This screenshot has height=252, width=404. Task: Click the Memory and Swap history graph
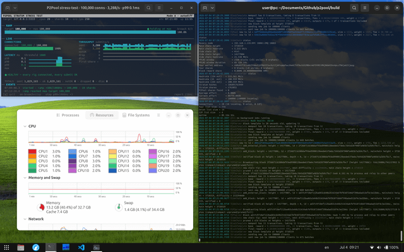101,188
